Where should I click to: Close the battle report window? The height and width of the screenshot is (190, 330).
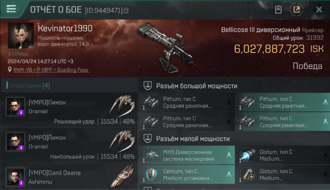(x=319, y=10)
